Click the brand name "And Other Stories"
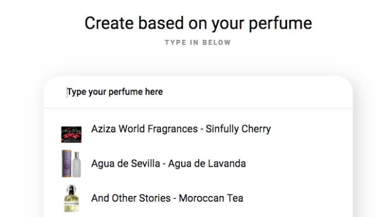This screenshot has width=380, height=217. [x=131, y=198]
